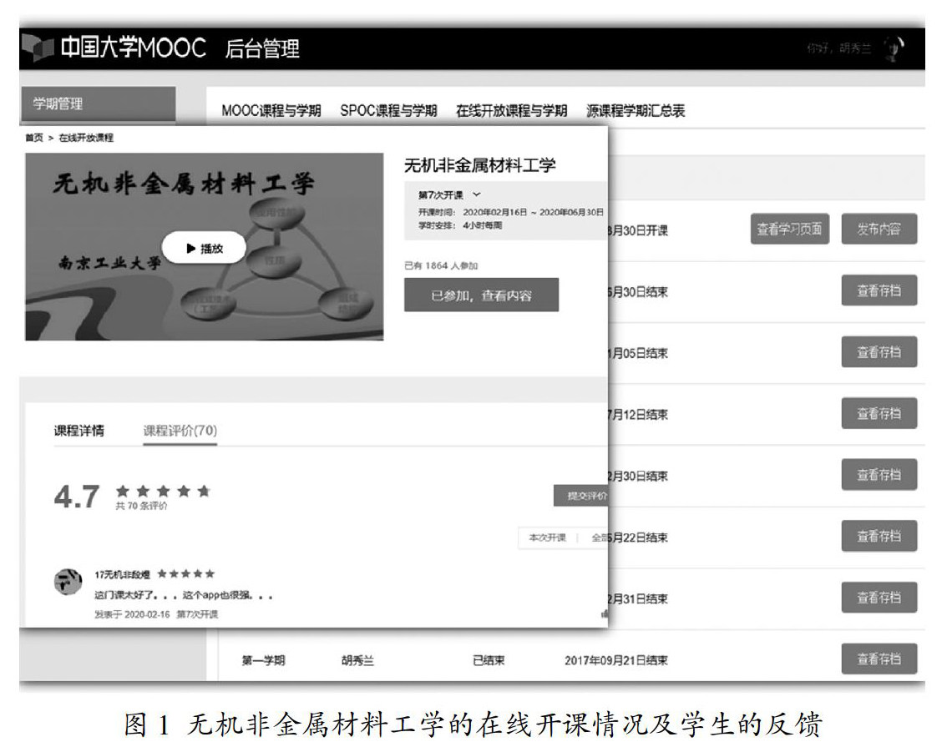Show 全部 reviews
The height and width of the screenshot is (742, 952).
(x=598, y=538)
